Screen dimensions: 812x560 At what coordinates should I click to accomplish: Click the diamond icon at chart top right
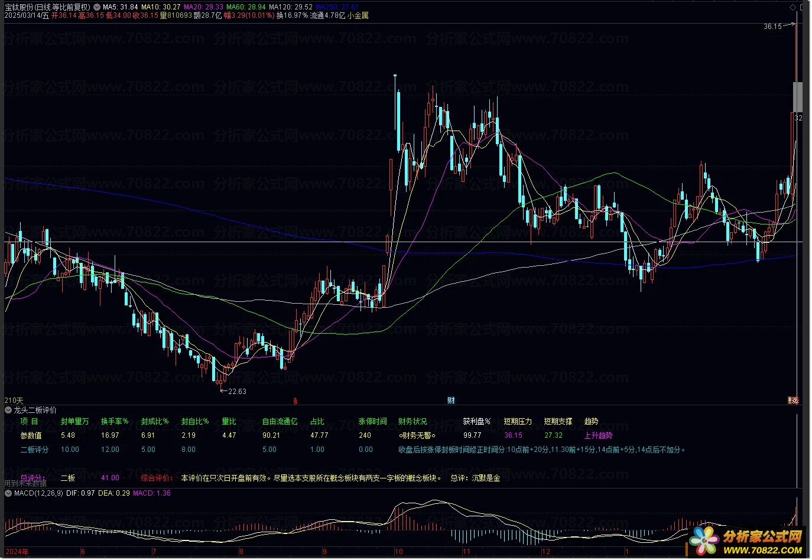793,7
